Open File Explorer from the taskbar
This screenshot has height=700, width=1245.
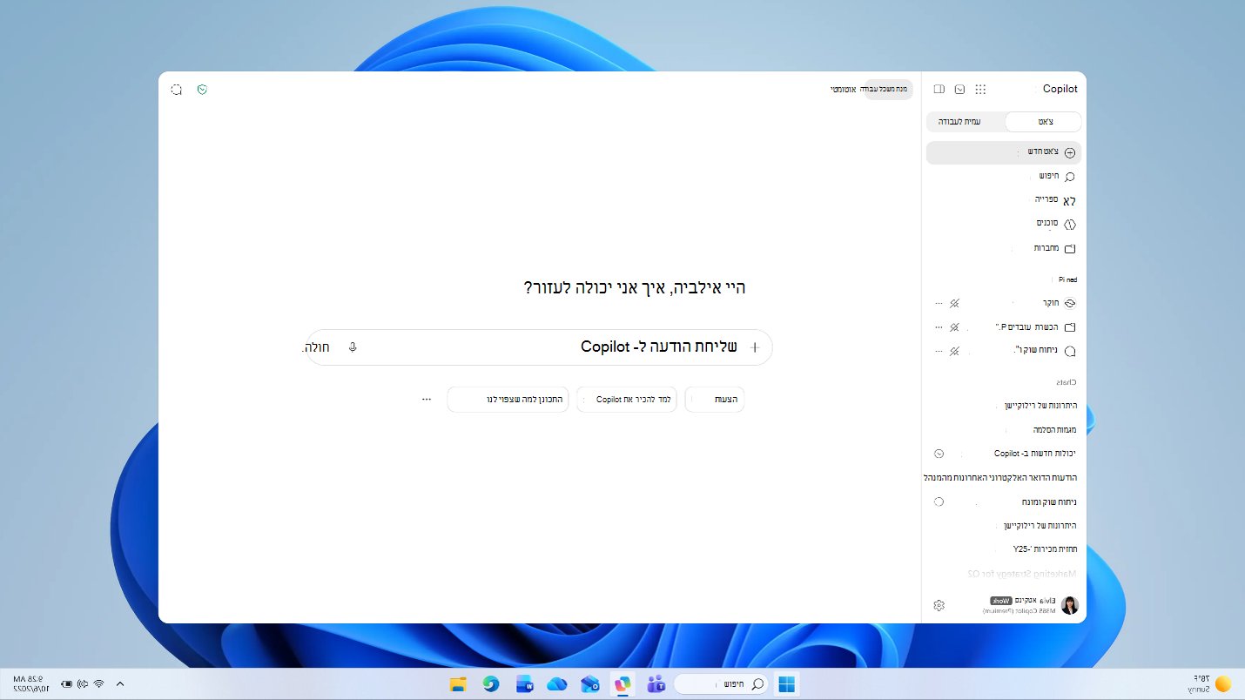pyautogui.click(x=459, y=683)
